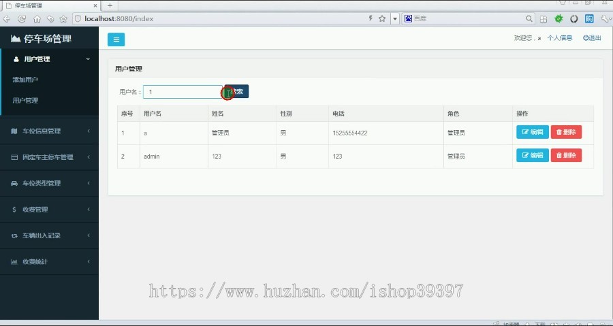Open address bar dropdown arrow

pyautogui.click(x=395, y=18)
